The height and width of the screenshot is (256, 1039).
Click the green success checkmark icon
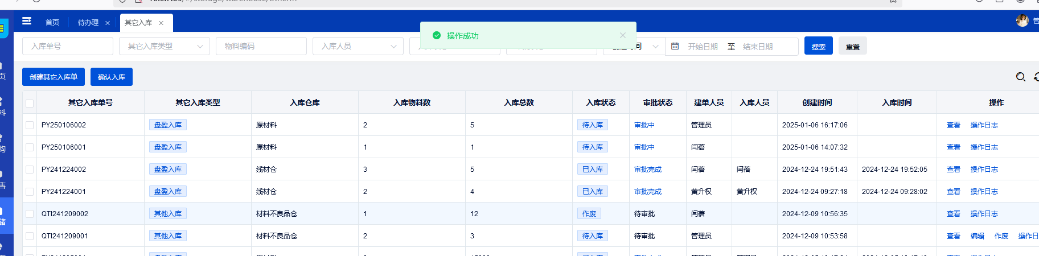(437, 35)
